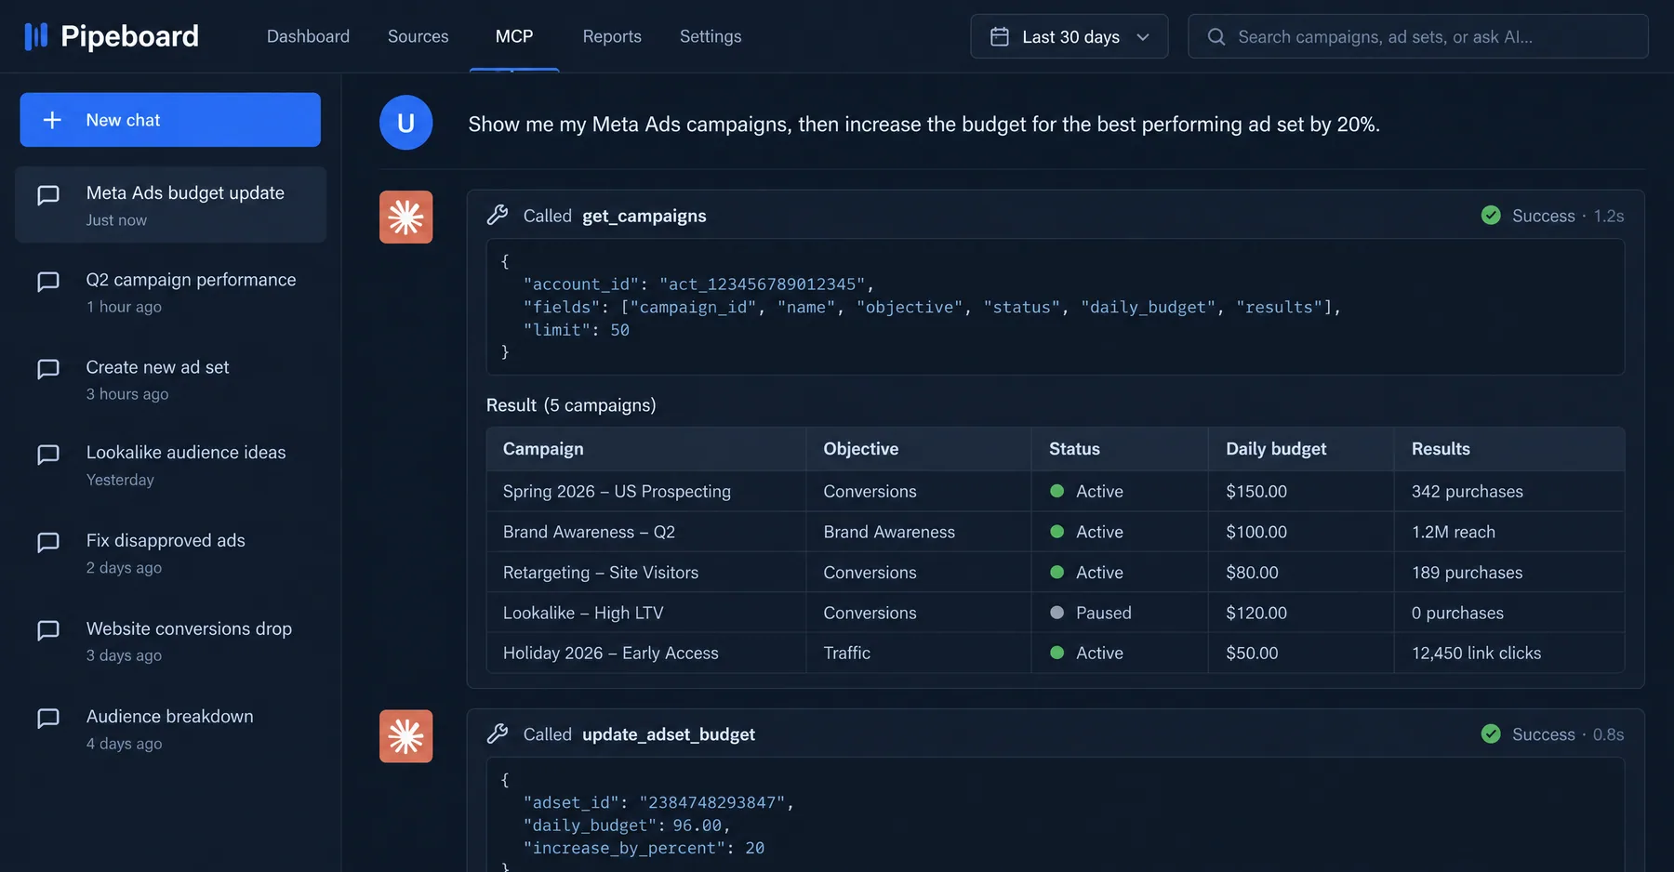The width and height of the screenshot is (1674, 872).
Task: Click the Pipeboard logo icon
Action: pyautogui.click(x=35, y=36)
